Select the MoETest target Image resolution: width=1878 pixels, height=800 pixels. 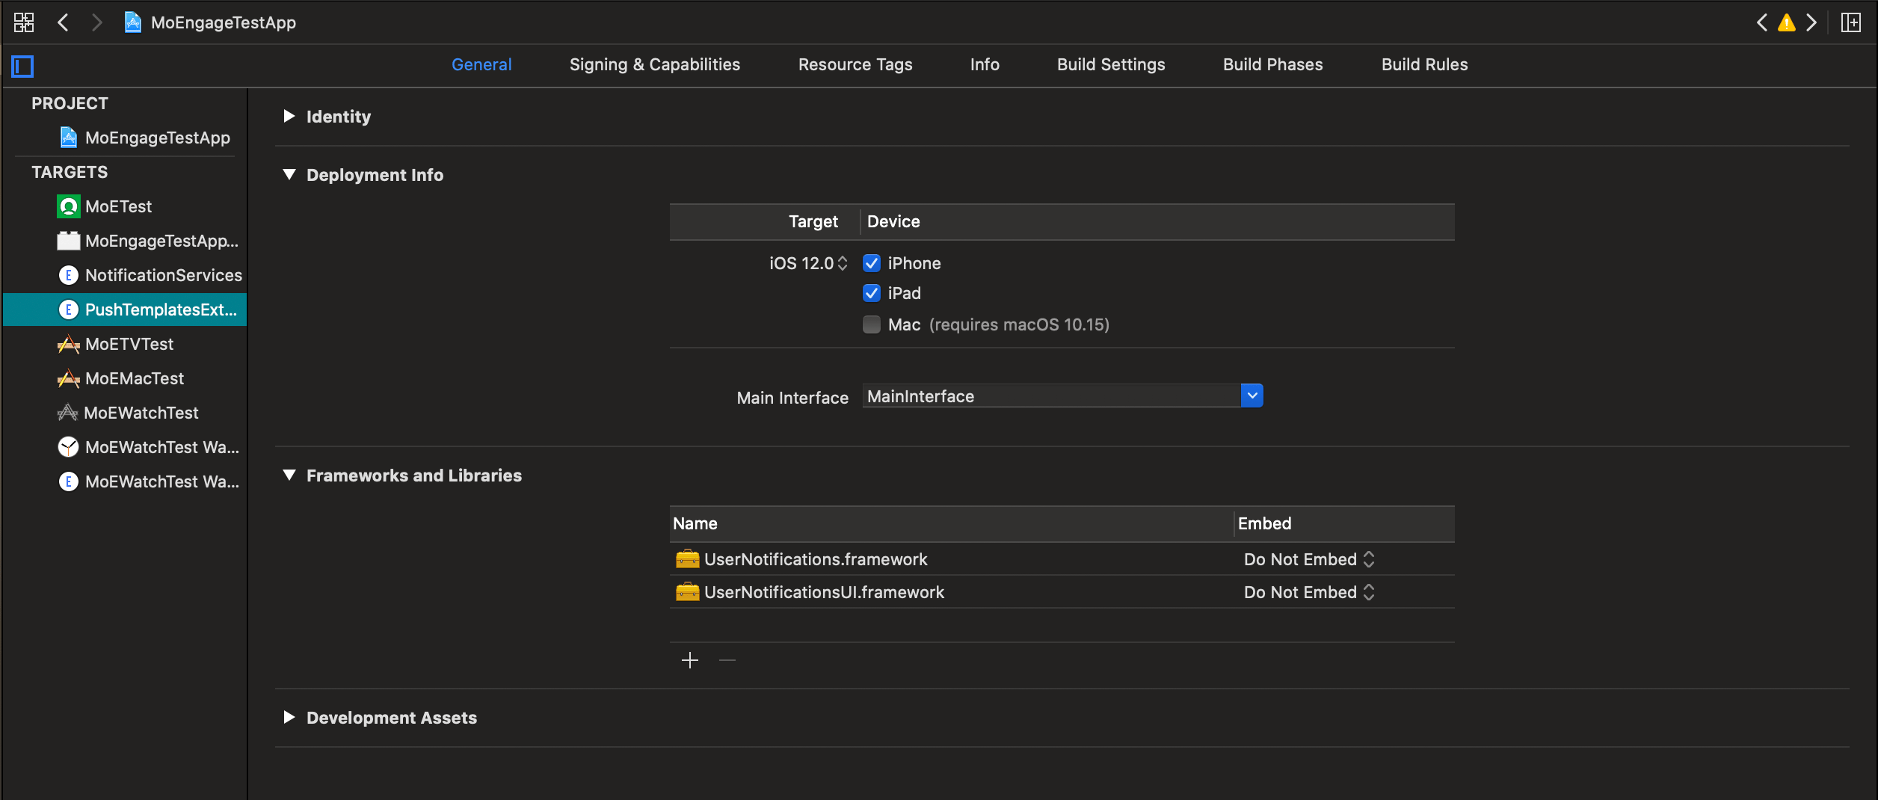(x=105, y=206)
